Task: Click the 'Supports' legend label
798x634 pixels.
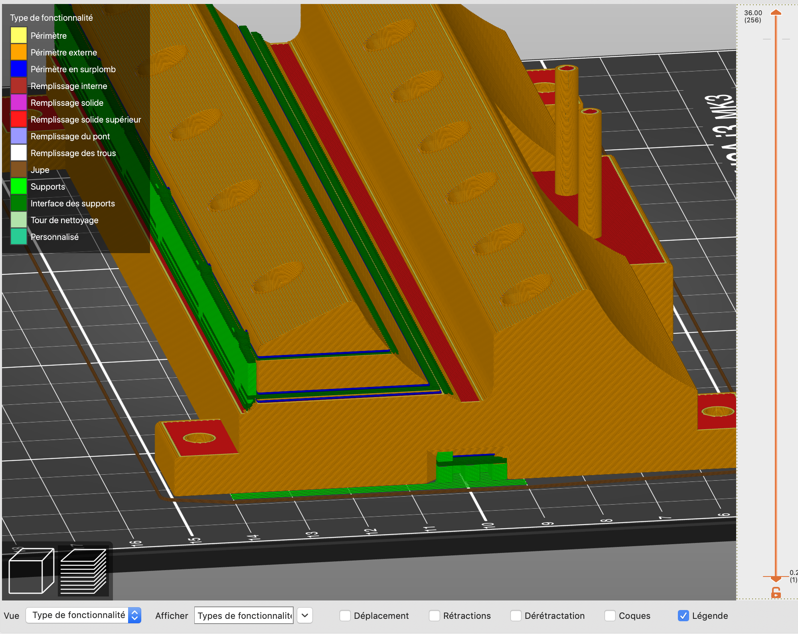Action: point(48,186)
